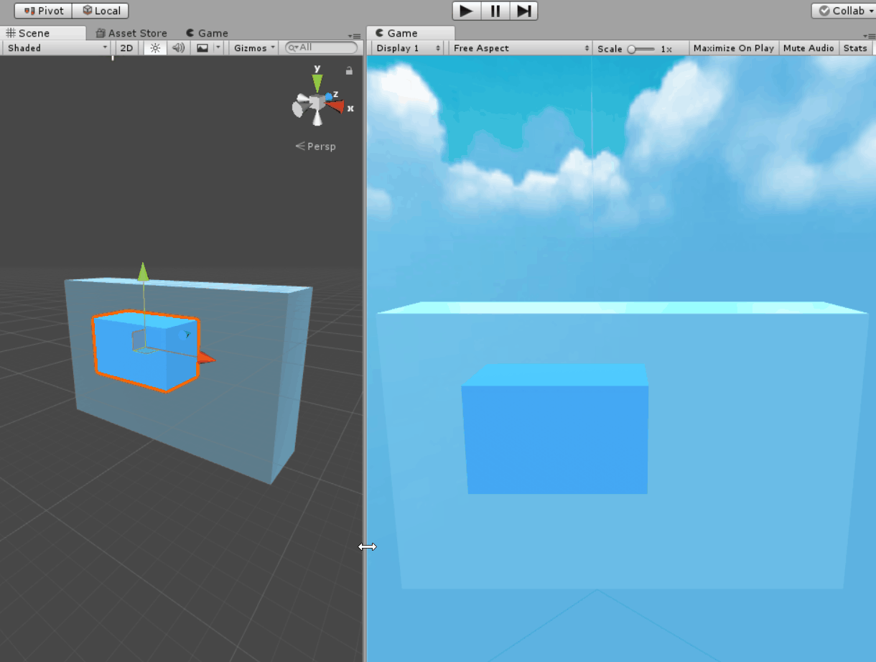This screenshot has height=662, width=876.
Task: Open the Collab dropdown button
Action: (x=843, y=11)
